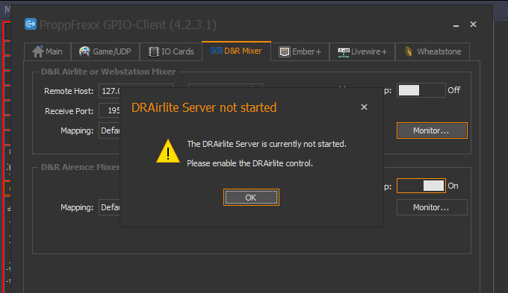Click the DRAirlite Server not started title
The width and height of the screenshot is (508, 293).
(204, 107)
